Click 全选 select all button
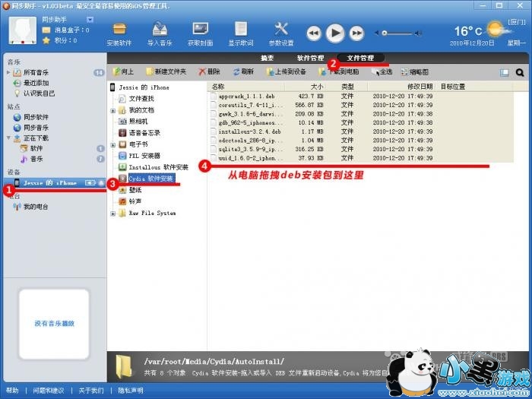Viewport: 532px width, 399px height. [x=382, y=72]
